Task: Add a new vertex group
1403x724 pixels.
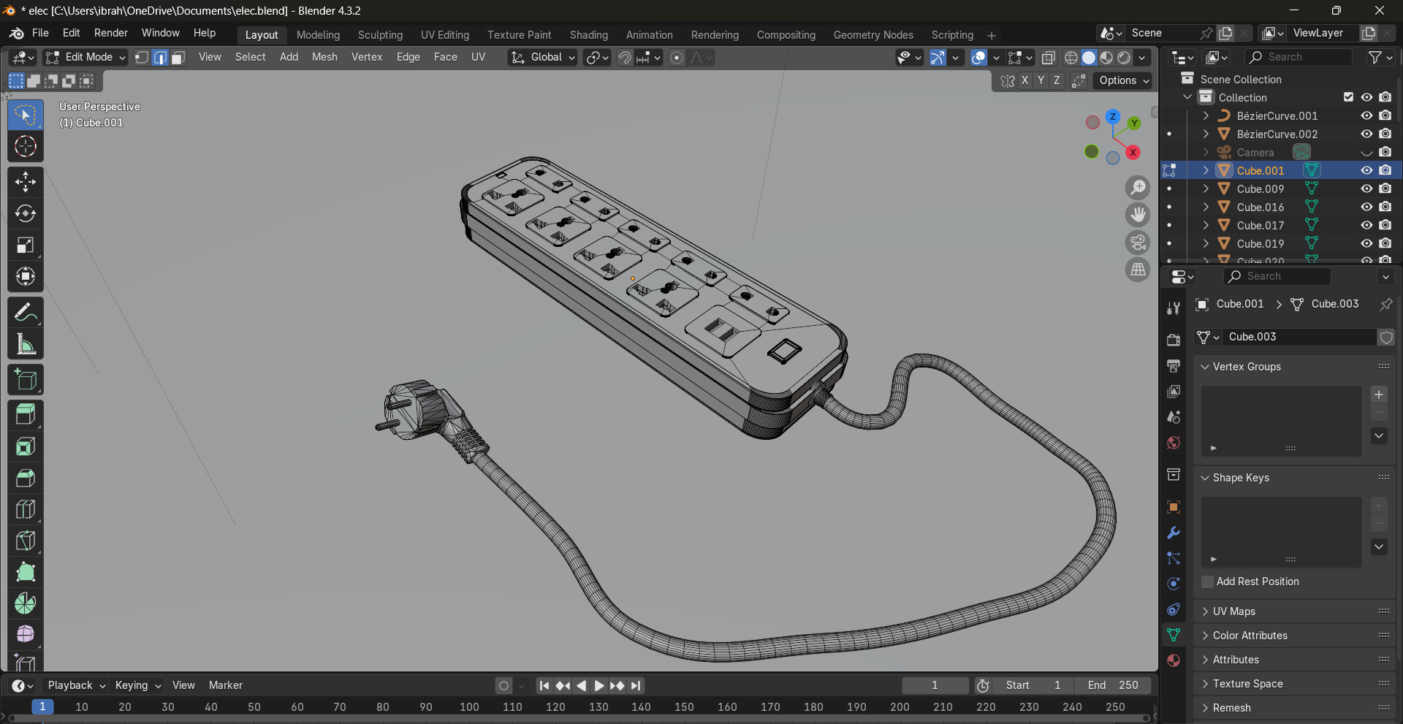Action: [x=1379, y=395]
